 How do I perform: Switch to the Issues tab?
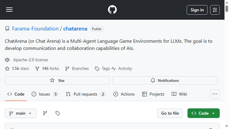click(45, 94)
